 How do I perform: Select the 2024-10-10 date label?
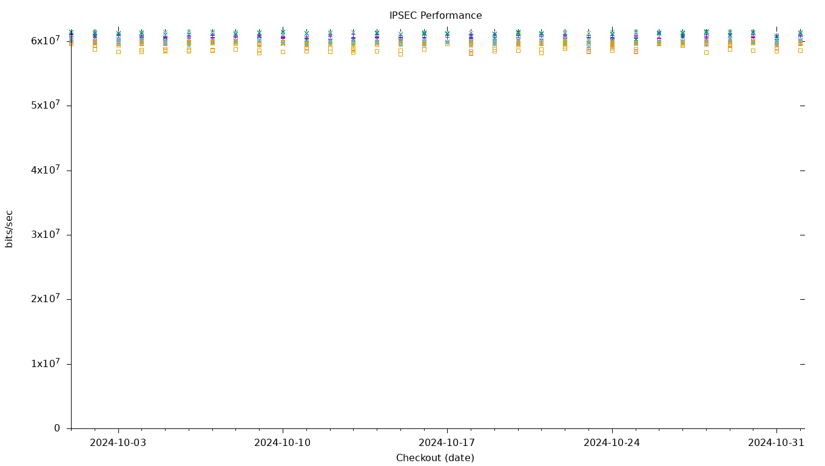(283, 443)
